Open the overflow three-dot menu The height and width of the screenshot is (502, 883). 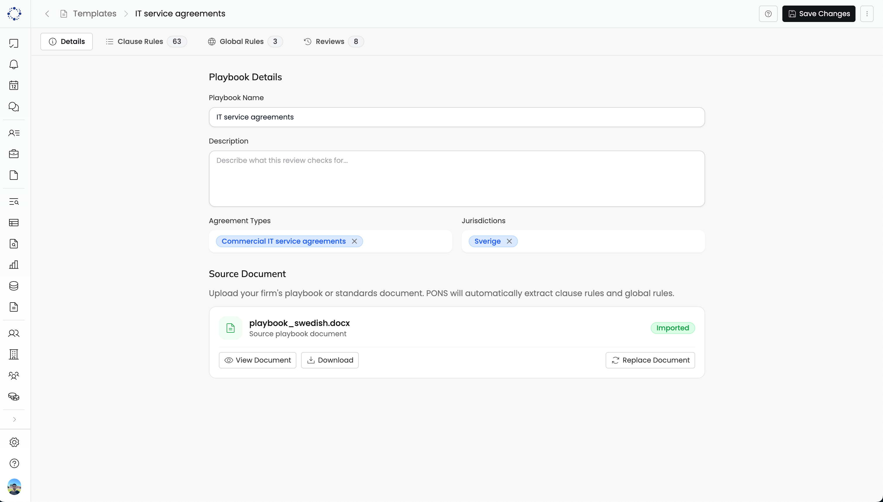(x=867, y=13)
